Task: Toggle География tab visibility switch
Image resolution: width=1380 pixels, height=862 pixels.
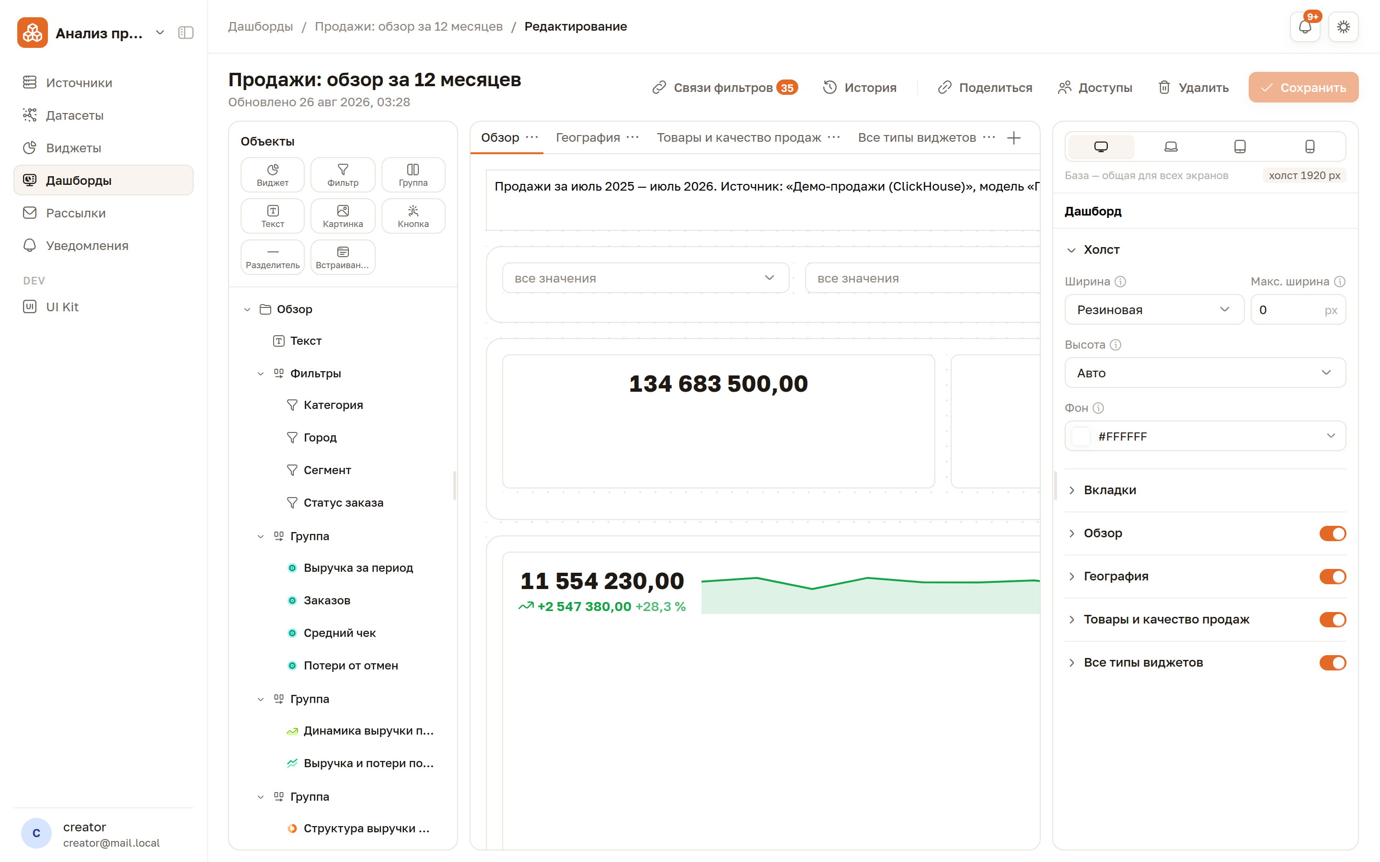Action: pyautogui.click(x=1332, y=577)
